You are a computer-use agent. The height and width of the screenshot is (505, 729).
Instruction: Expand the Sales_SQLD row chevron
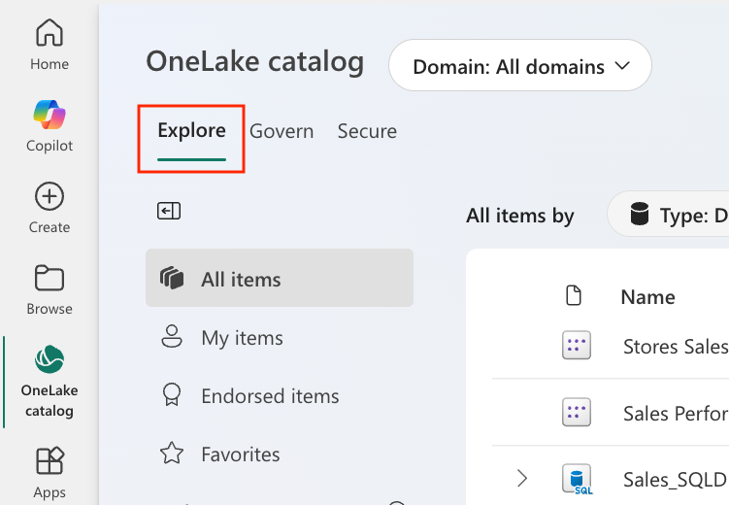[x=522, y=479]
